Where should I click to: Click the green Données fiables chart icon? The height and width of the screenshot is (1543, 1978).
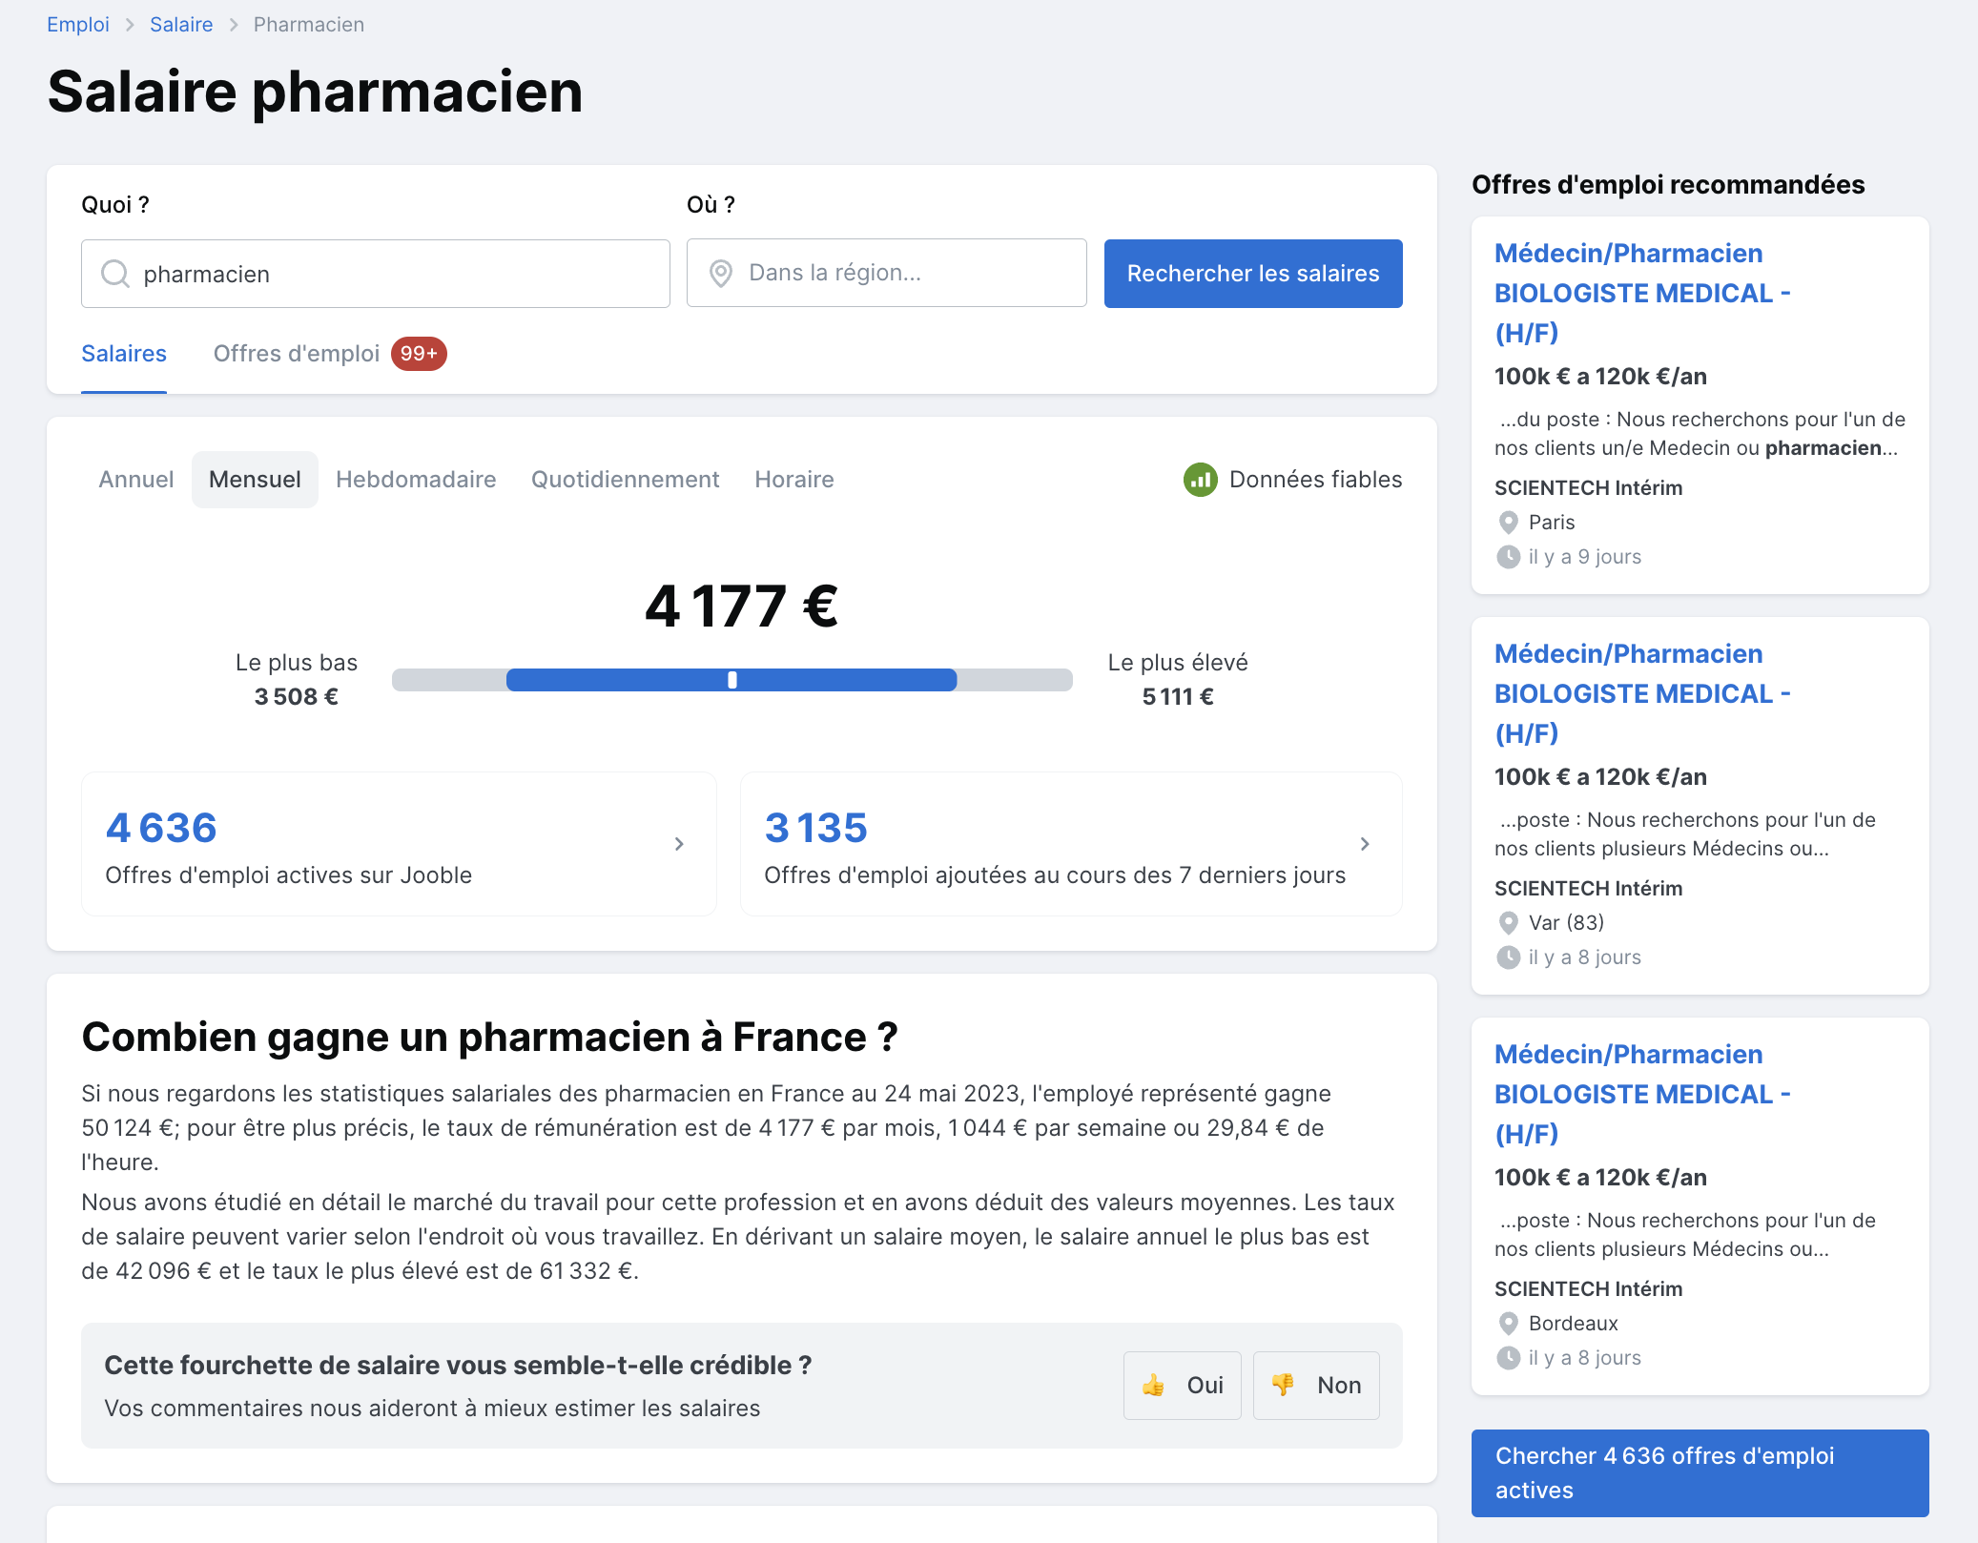point(1200,480)
